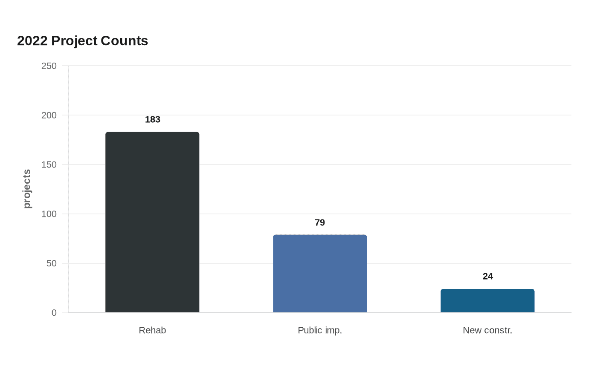Select the 183 data label
The width and height of the screenshot is (597, 375).
(153, 119)
